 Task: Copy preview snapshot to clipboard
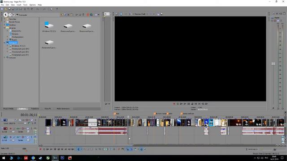[158, 14]
